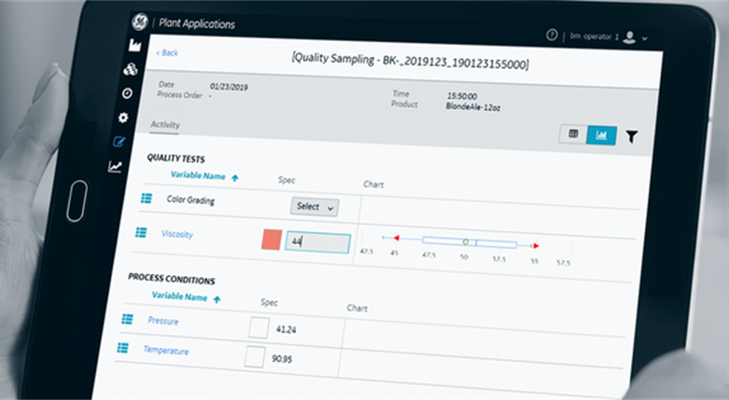
Task: Click the Temperature status box
Action: pos(255,357)
